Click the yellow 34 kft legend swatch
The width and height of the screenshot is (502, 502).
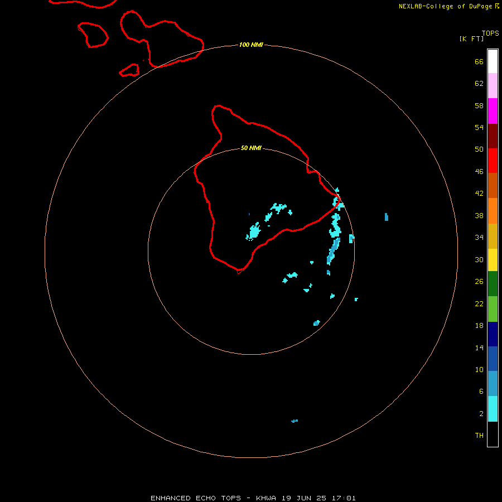coord(493,260)
